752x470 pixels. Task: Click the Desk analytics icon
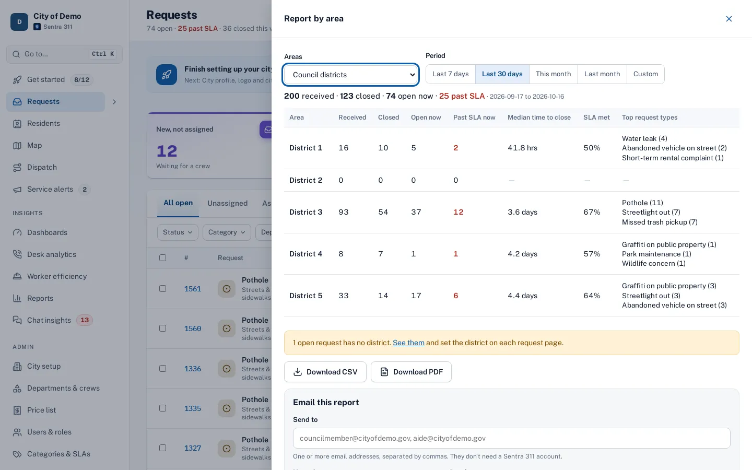tap(17, 254)
